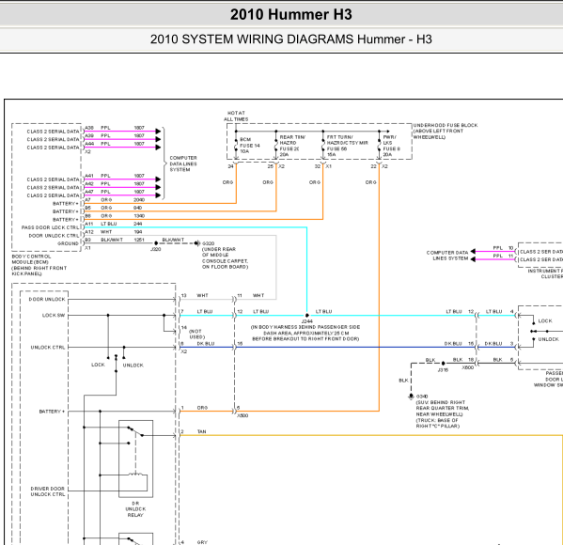Click the X500 connector label near ORG wire
Screen dimensions: 563x545
[242, 415]
